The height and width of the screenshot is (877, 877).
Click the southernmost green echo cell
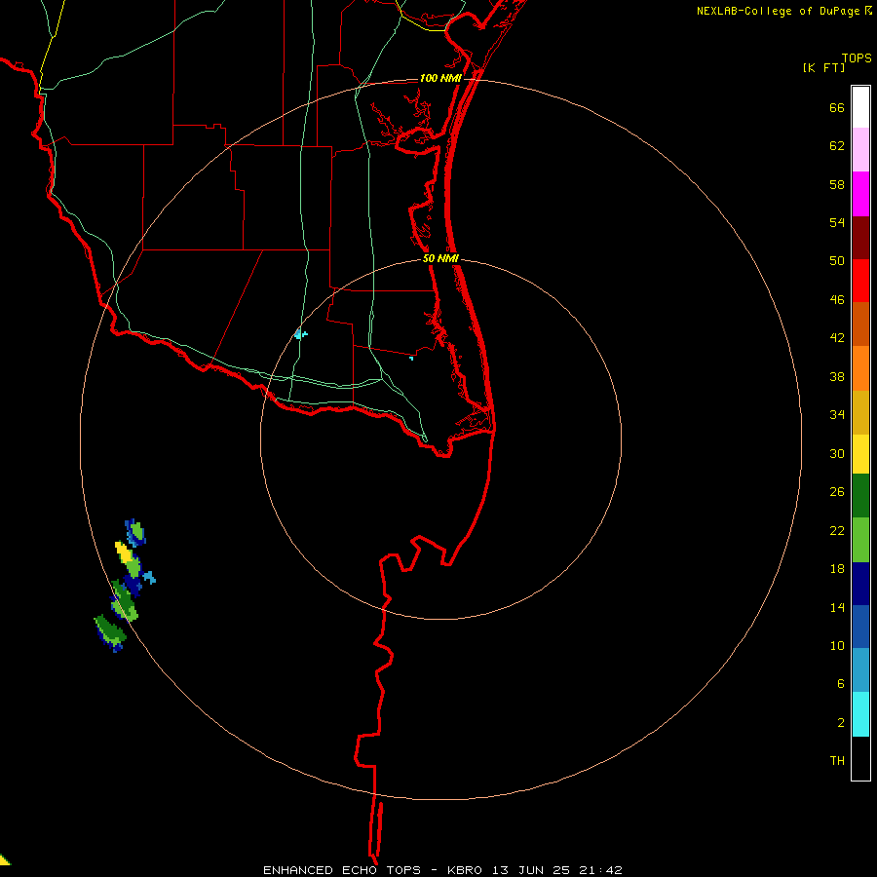pyautogui.click(x=109, y=632)
